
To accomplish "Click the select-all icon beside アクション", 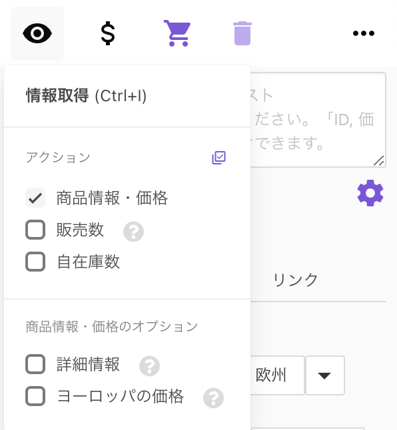I will pyautogui.click(x=218, y=157).
